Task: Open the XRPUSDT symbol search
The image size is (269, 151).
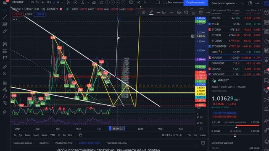Action: 18,3
